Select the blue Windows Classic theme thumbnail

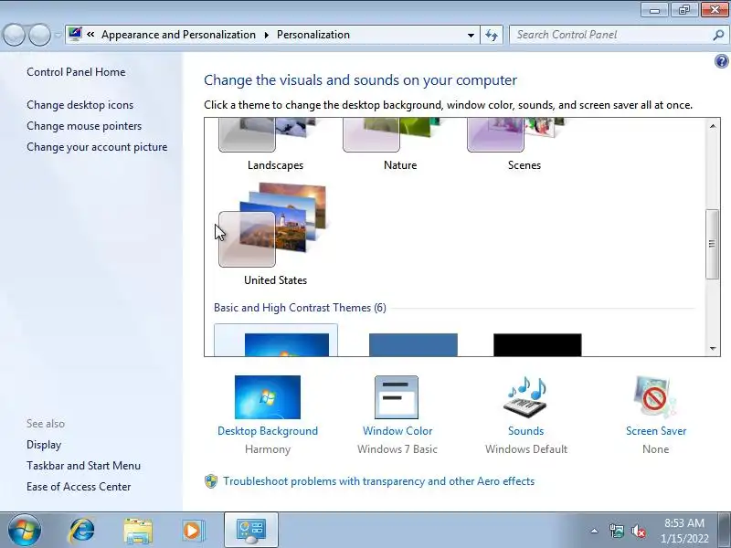(413, 345)
